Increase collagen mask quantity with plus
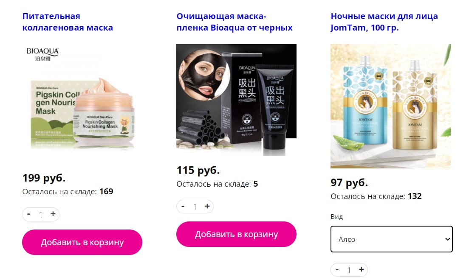Screen dimensions: 469x280 coord(53,214)
